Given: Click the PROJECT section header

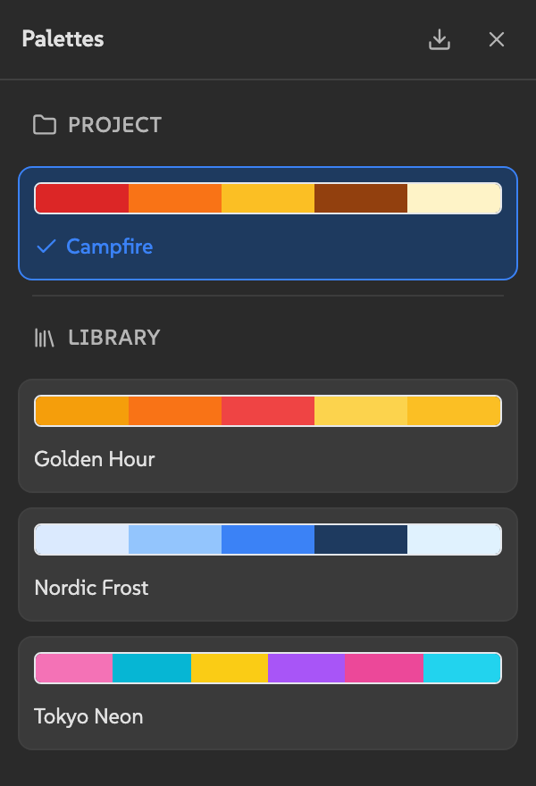Looking at the screenshot, I should coord(113,125).
